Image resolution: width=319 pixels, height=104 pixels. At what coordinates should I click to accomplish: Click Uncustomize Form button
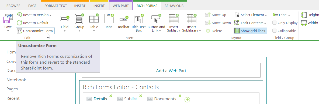click(35, 31)
